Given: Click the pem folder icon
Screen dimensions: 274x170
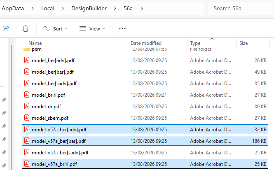Looking at the screenshot, I should tap(27, 49).
